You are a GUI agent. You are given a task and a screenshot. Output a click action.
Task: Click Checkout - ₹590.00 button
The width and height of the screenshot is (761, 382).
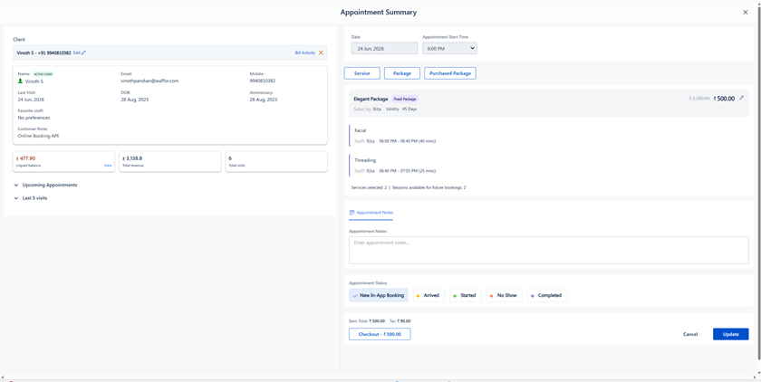(x=380, y=334)
